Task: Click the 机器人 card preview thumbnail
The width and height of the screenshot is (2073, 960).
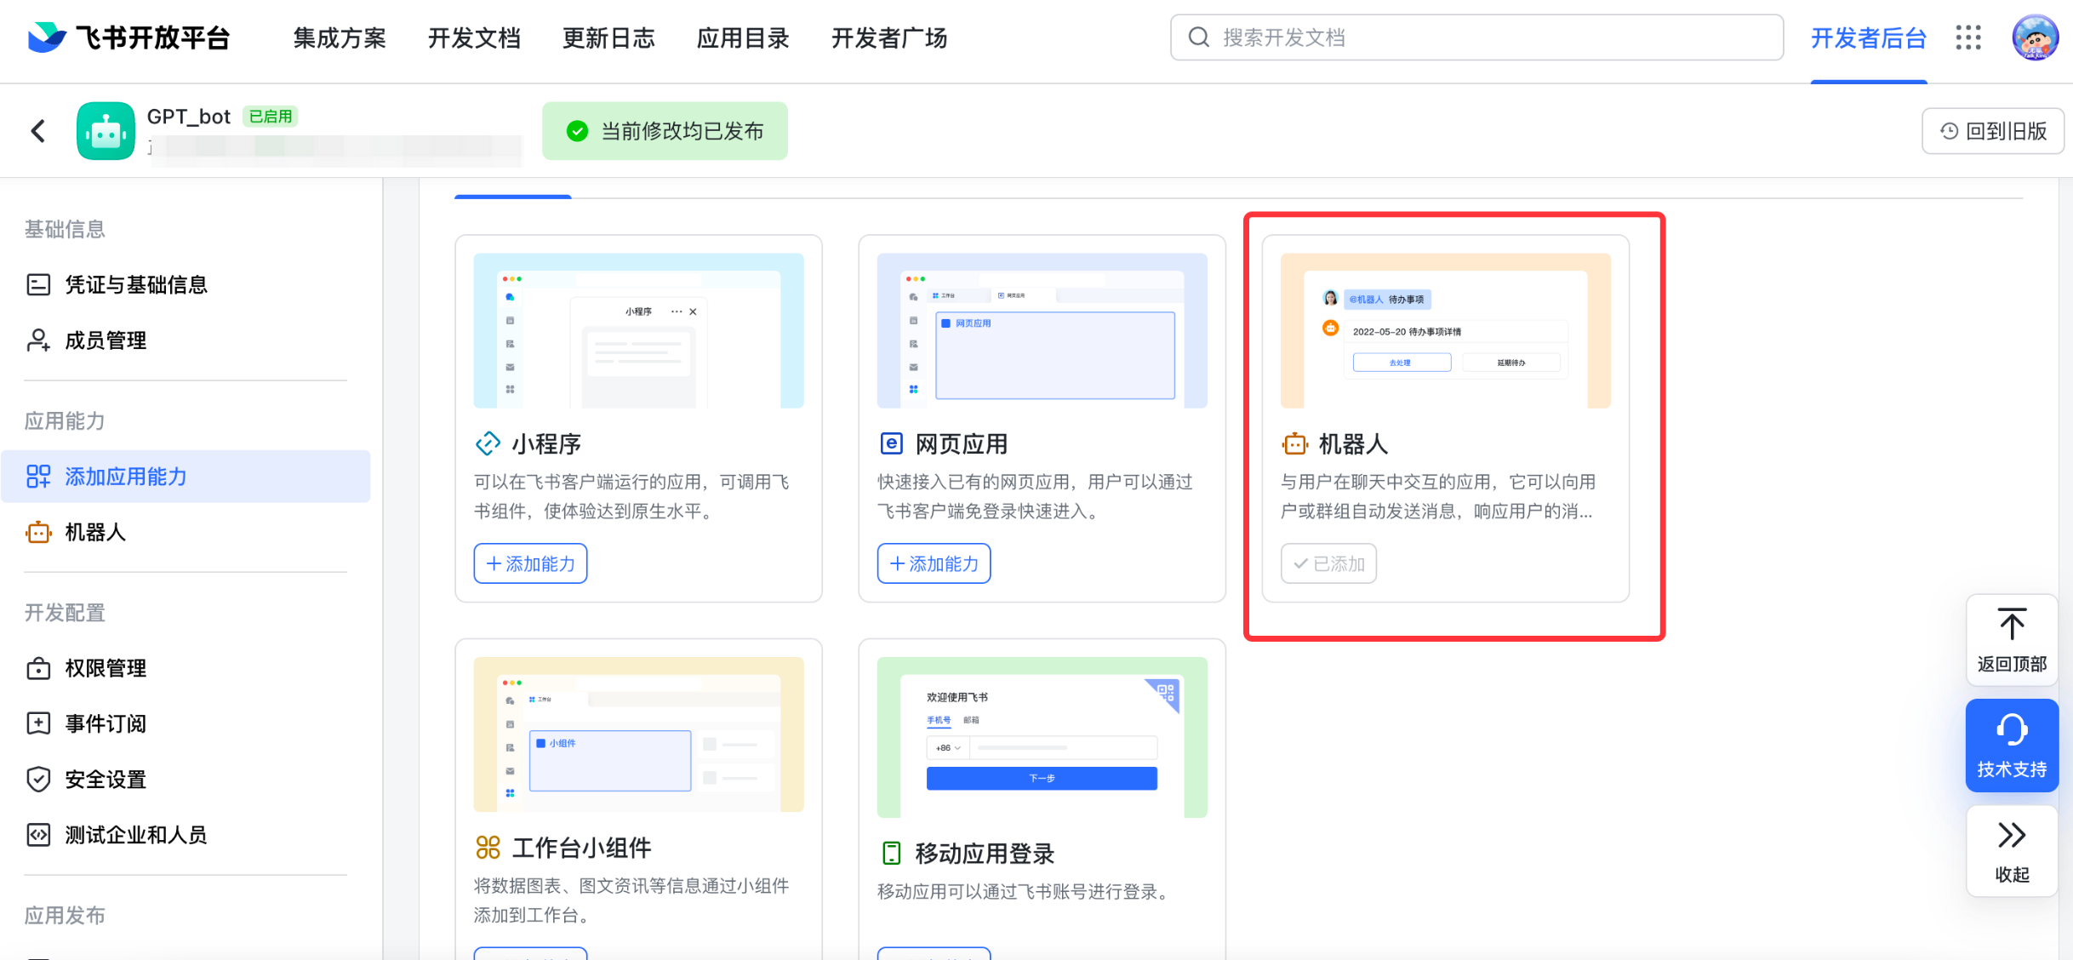Action: [x=1445, y=330]
